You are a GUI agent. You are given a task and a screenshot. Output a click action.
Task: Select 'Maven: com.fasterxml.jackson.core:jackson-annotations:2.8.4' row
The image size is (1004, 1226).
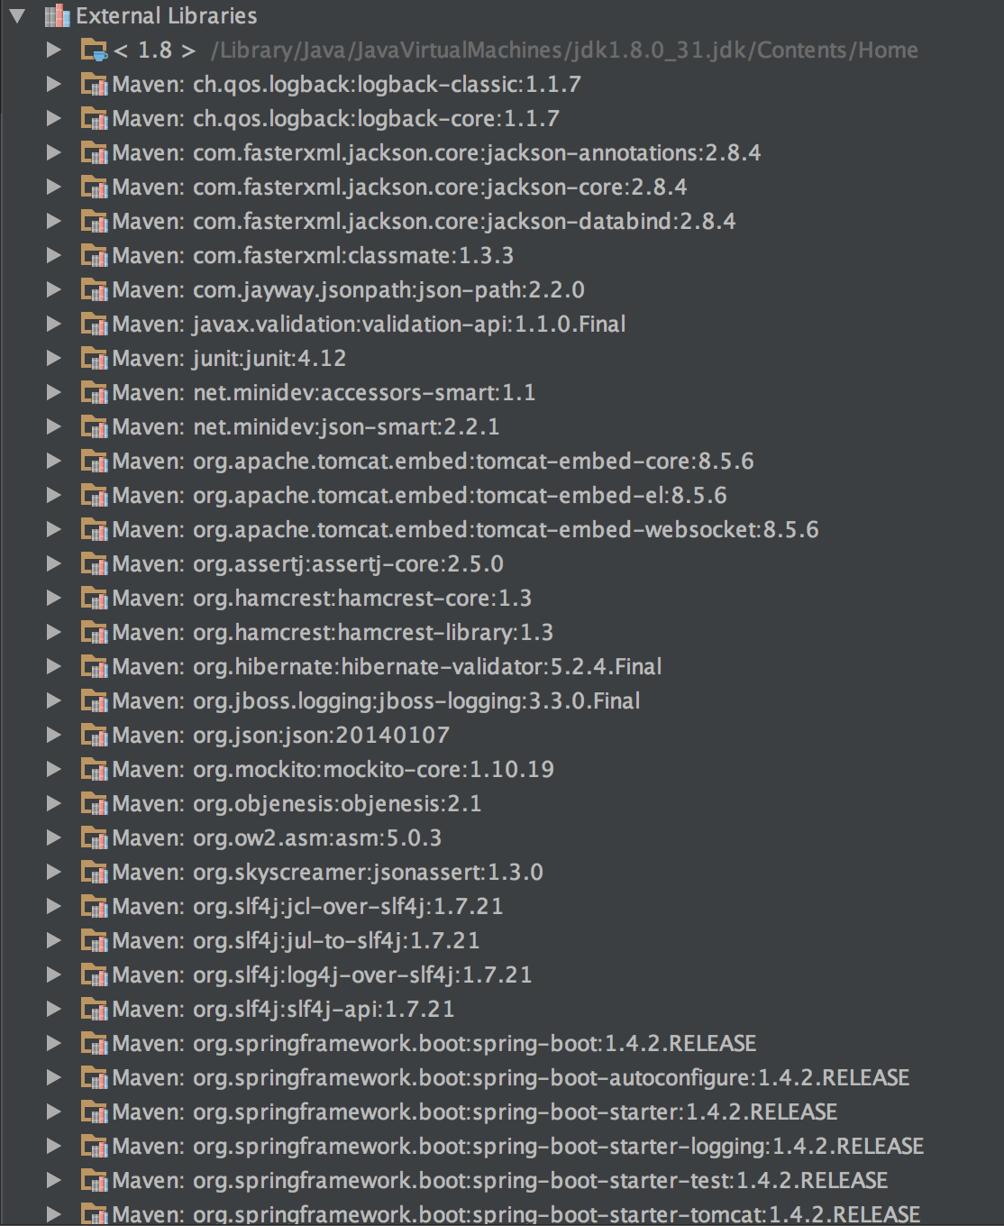click(436, 153)
